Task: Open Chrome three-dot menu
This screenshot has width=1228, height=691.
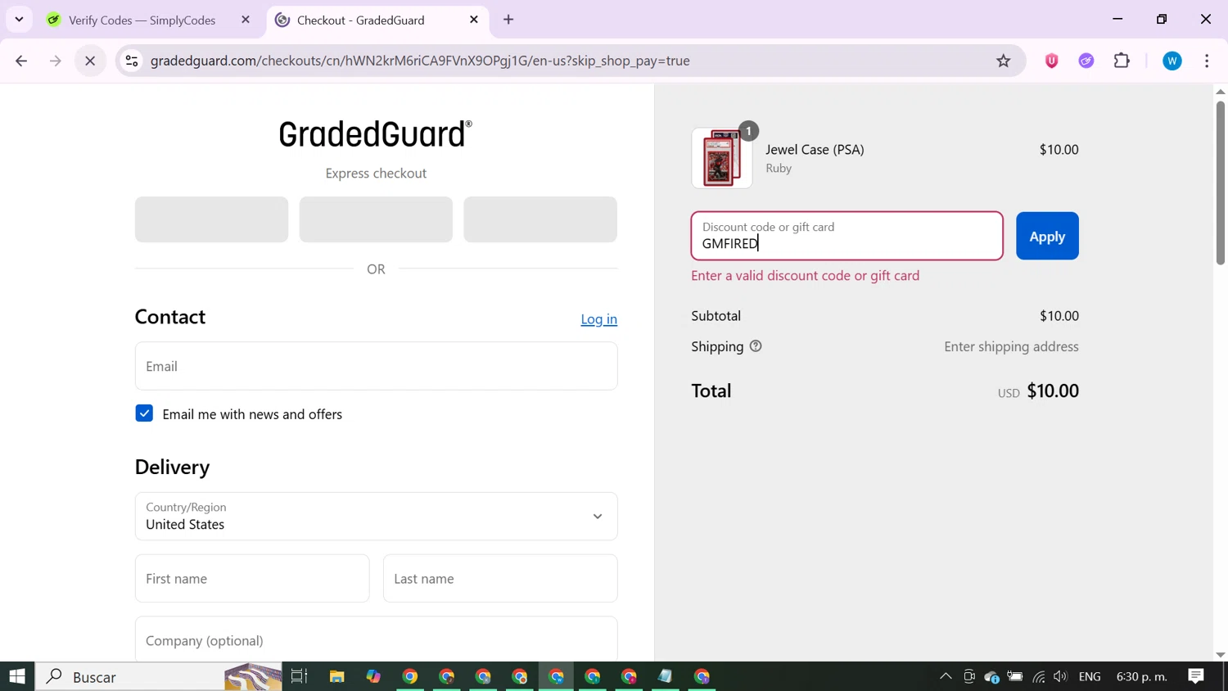Action: [x=1207, y=61]
